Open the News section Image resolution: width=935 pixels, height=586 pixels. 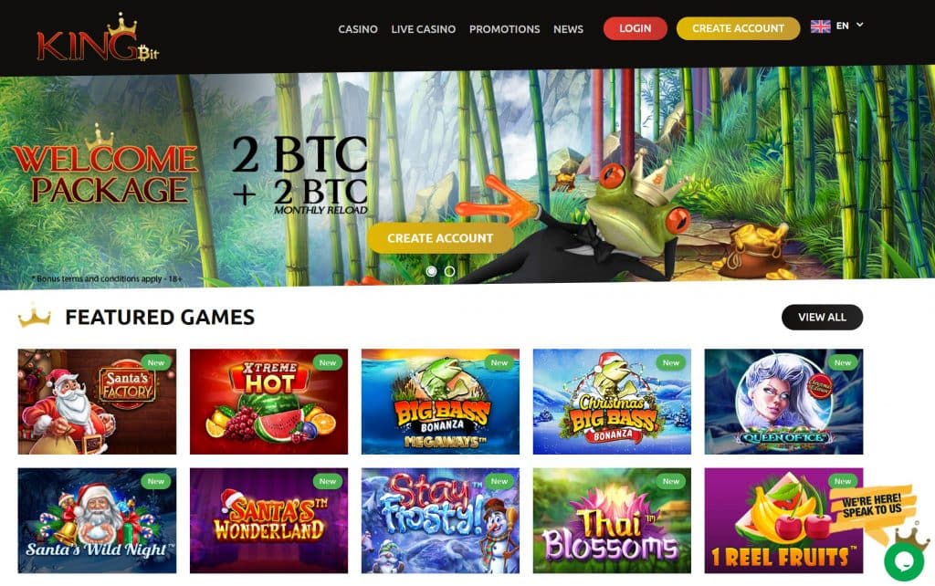(x=568, y=28)
